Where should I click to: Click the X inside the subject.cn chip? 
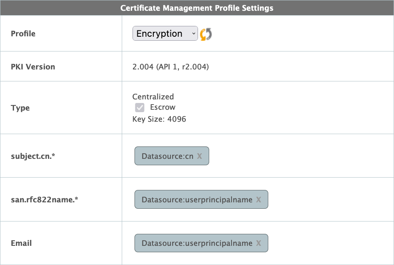pyautogui.click(x=200, y=156)
